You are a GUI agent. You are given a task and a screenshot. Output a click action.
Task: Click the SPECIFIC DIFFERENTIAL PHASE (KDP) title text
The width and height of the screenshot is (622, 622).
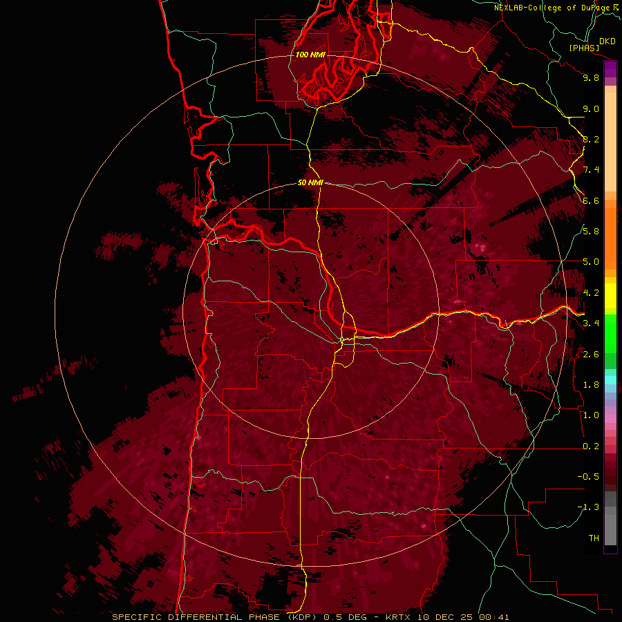(215, 617)
